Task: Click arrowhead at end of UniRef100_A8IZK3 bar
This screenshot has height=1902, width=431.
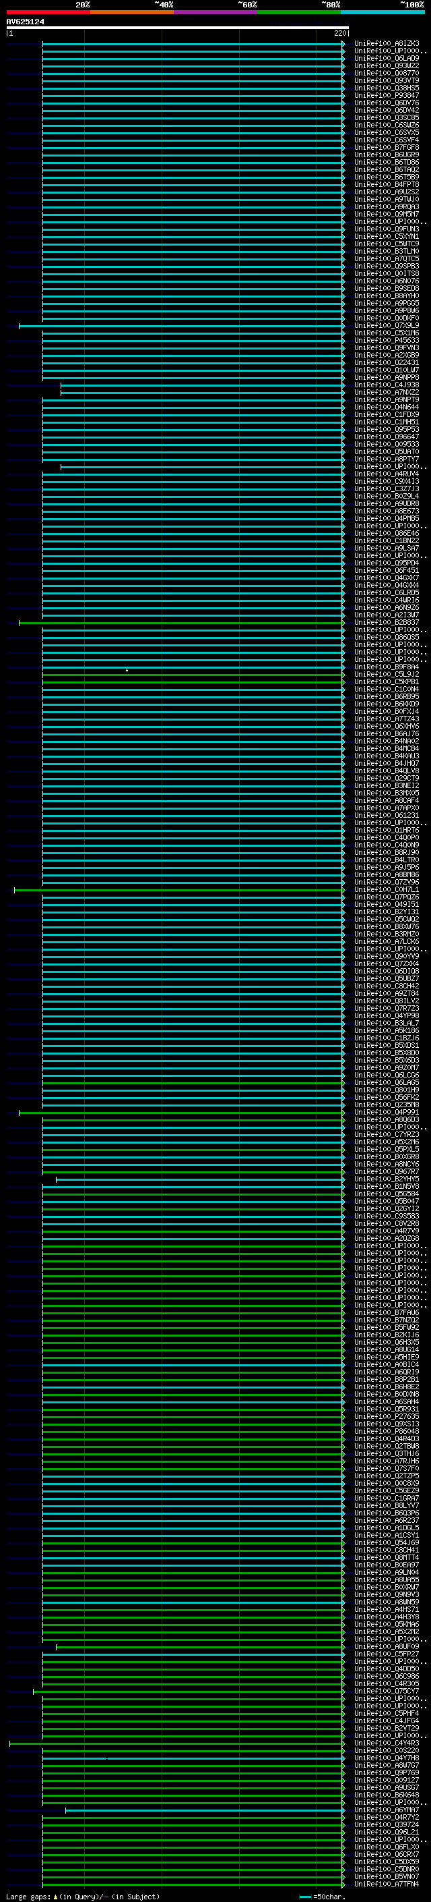Action: pos(343,44)
